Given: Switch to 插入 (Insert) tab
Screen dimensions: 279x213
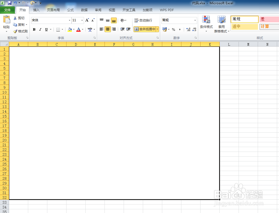Looking at the screenshot, I should 36,10.
